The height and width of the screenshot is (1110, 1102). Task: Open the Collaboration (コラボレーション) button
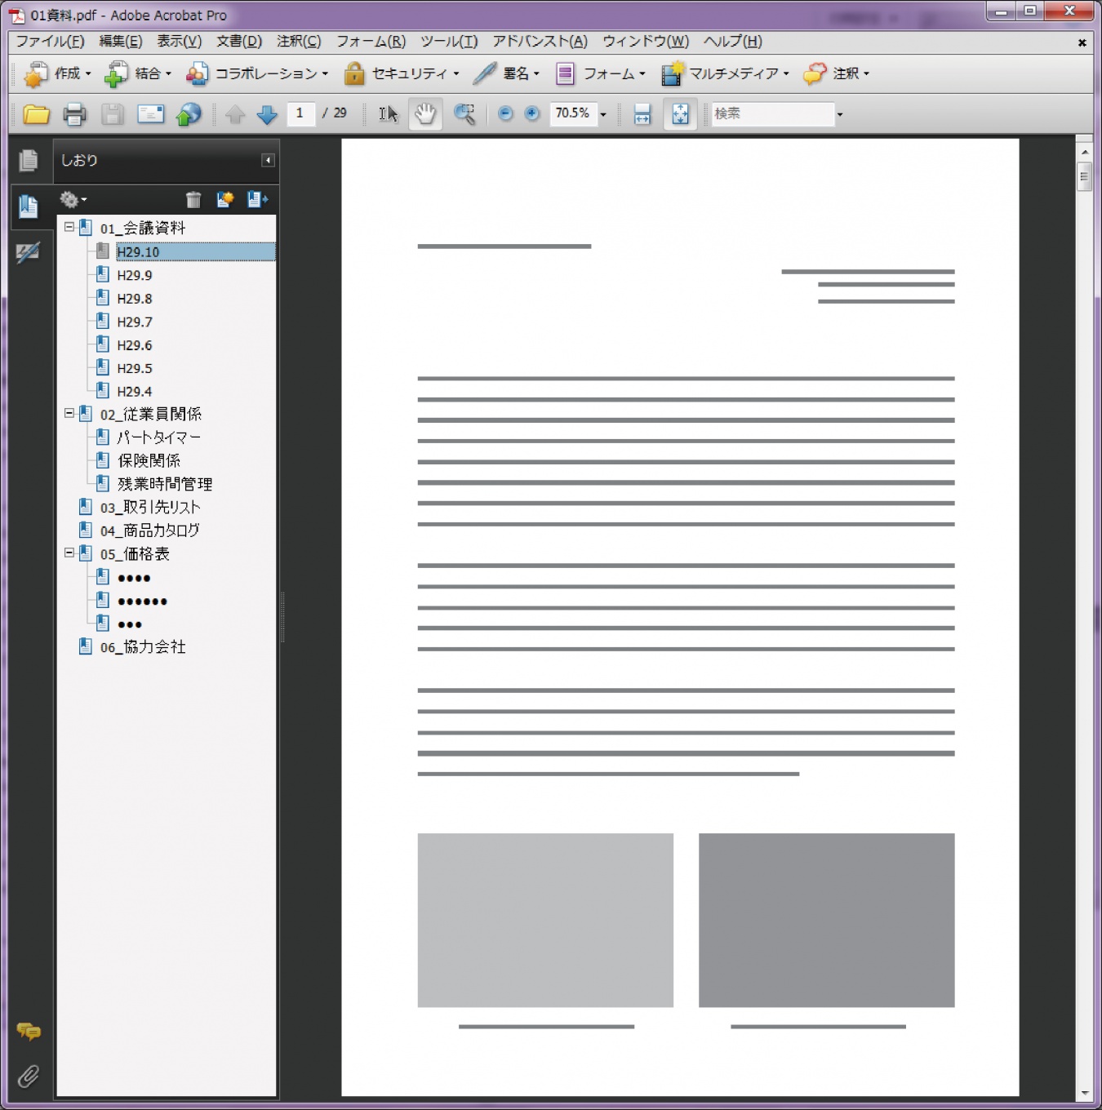pyautogui.click(x=256, y=73)
